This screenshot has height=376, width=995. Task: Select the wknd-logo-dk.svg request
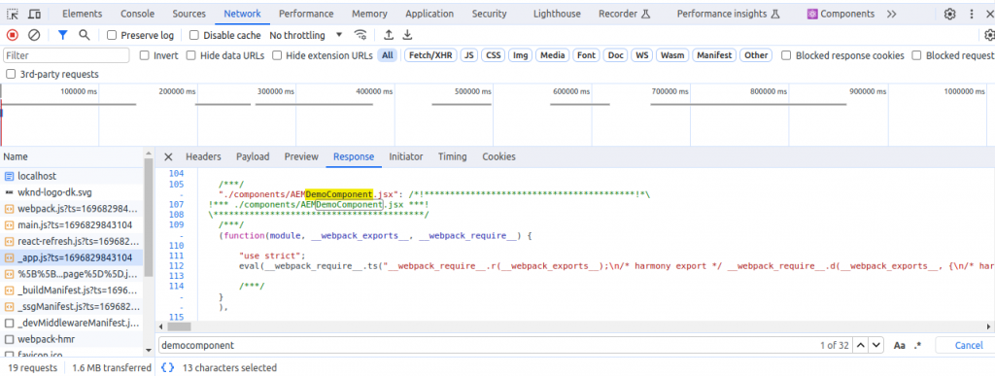coord(72,192)
